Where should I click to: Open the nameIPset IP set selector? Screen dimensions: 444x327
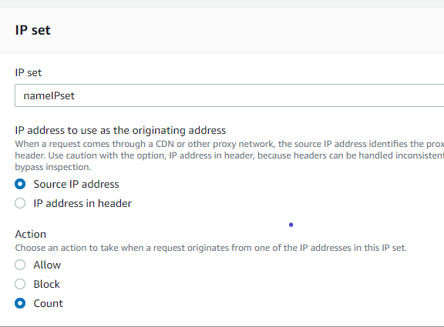click(x=230, y=95)
